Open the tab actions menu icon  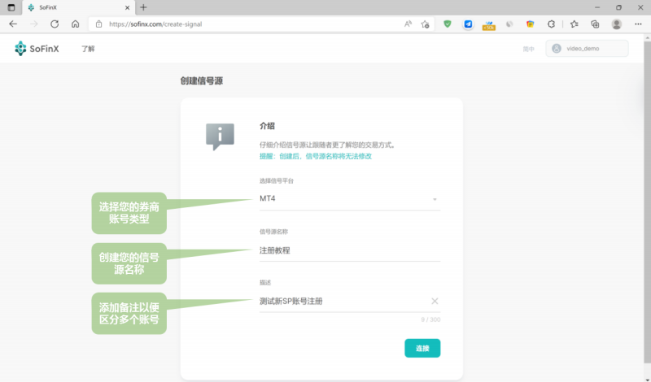tap(11, 7)
